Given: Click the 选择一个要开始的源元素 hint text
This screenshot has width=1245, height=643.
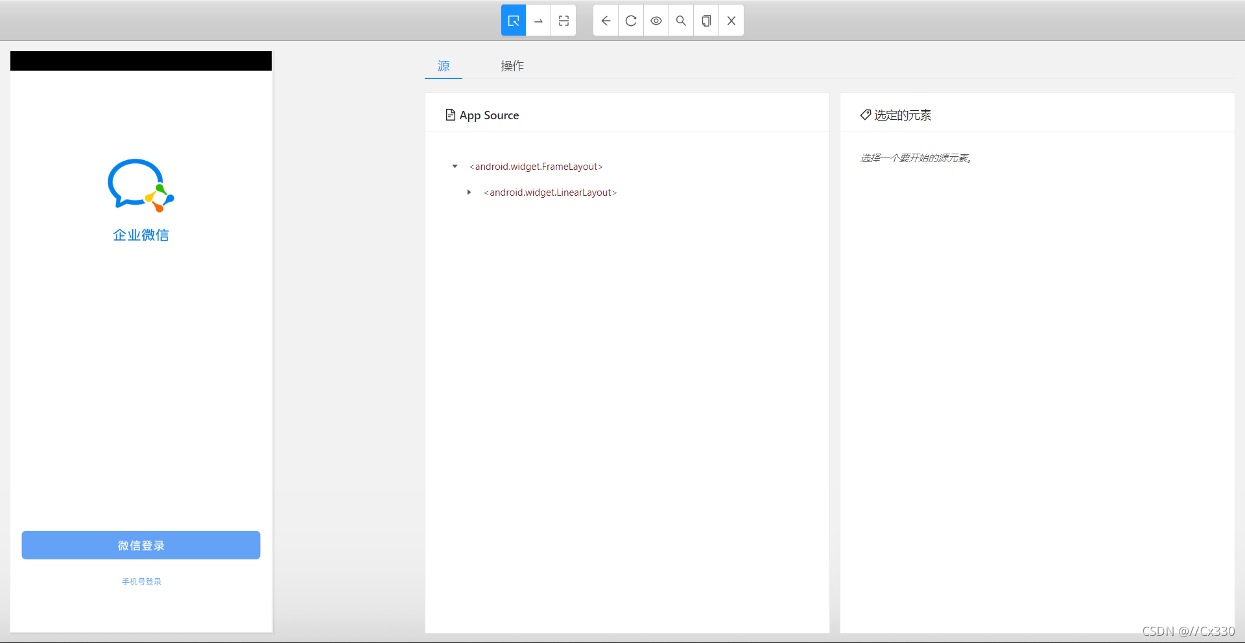Looking at the screenshot, I should (916, 158).
